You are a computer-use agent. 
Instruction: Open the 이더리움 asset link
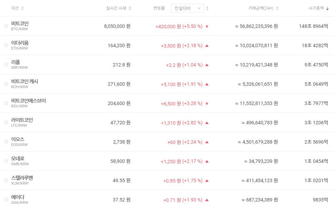tap(20, 43)
